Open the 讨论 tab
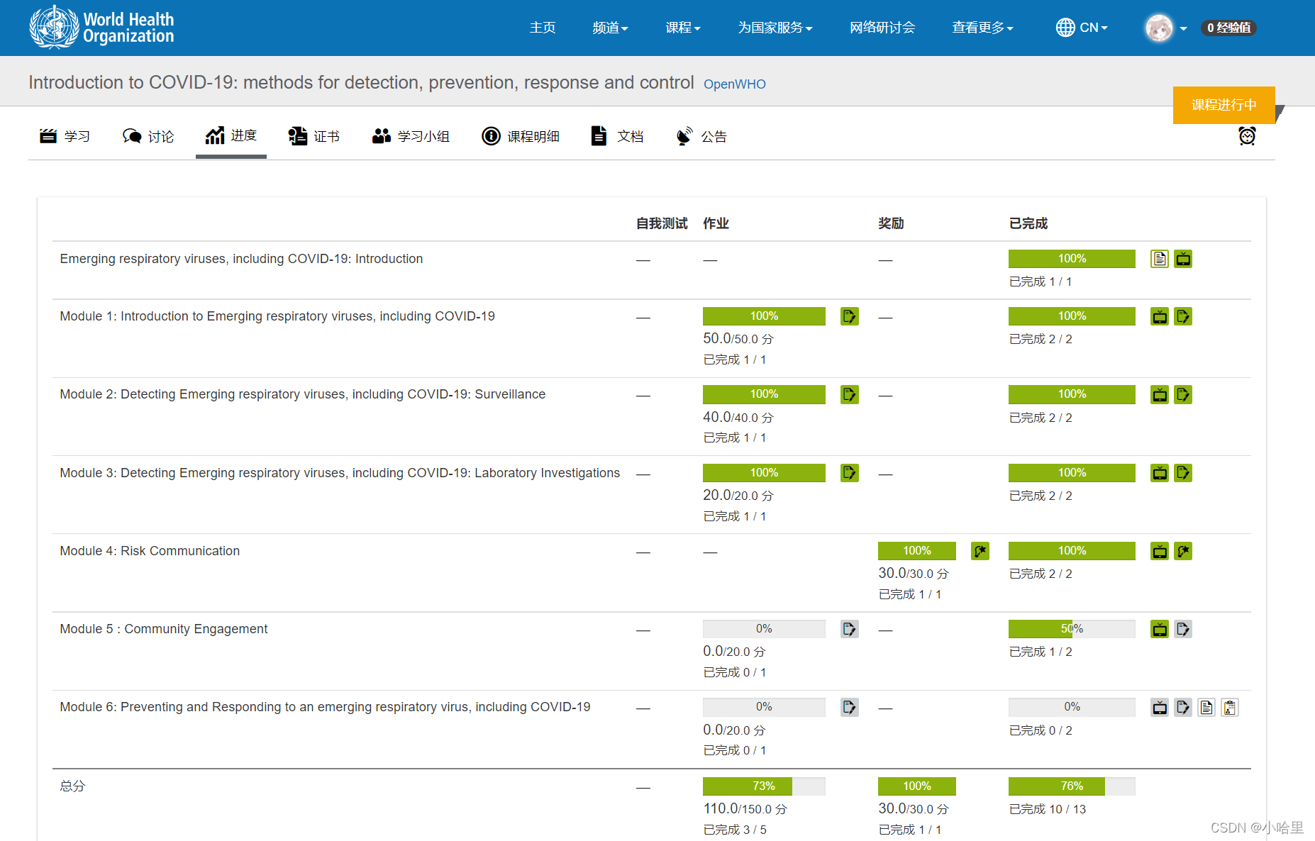Viewport: 1315px width, 841px height. tap(148, 136)
